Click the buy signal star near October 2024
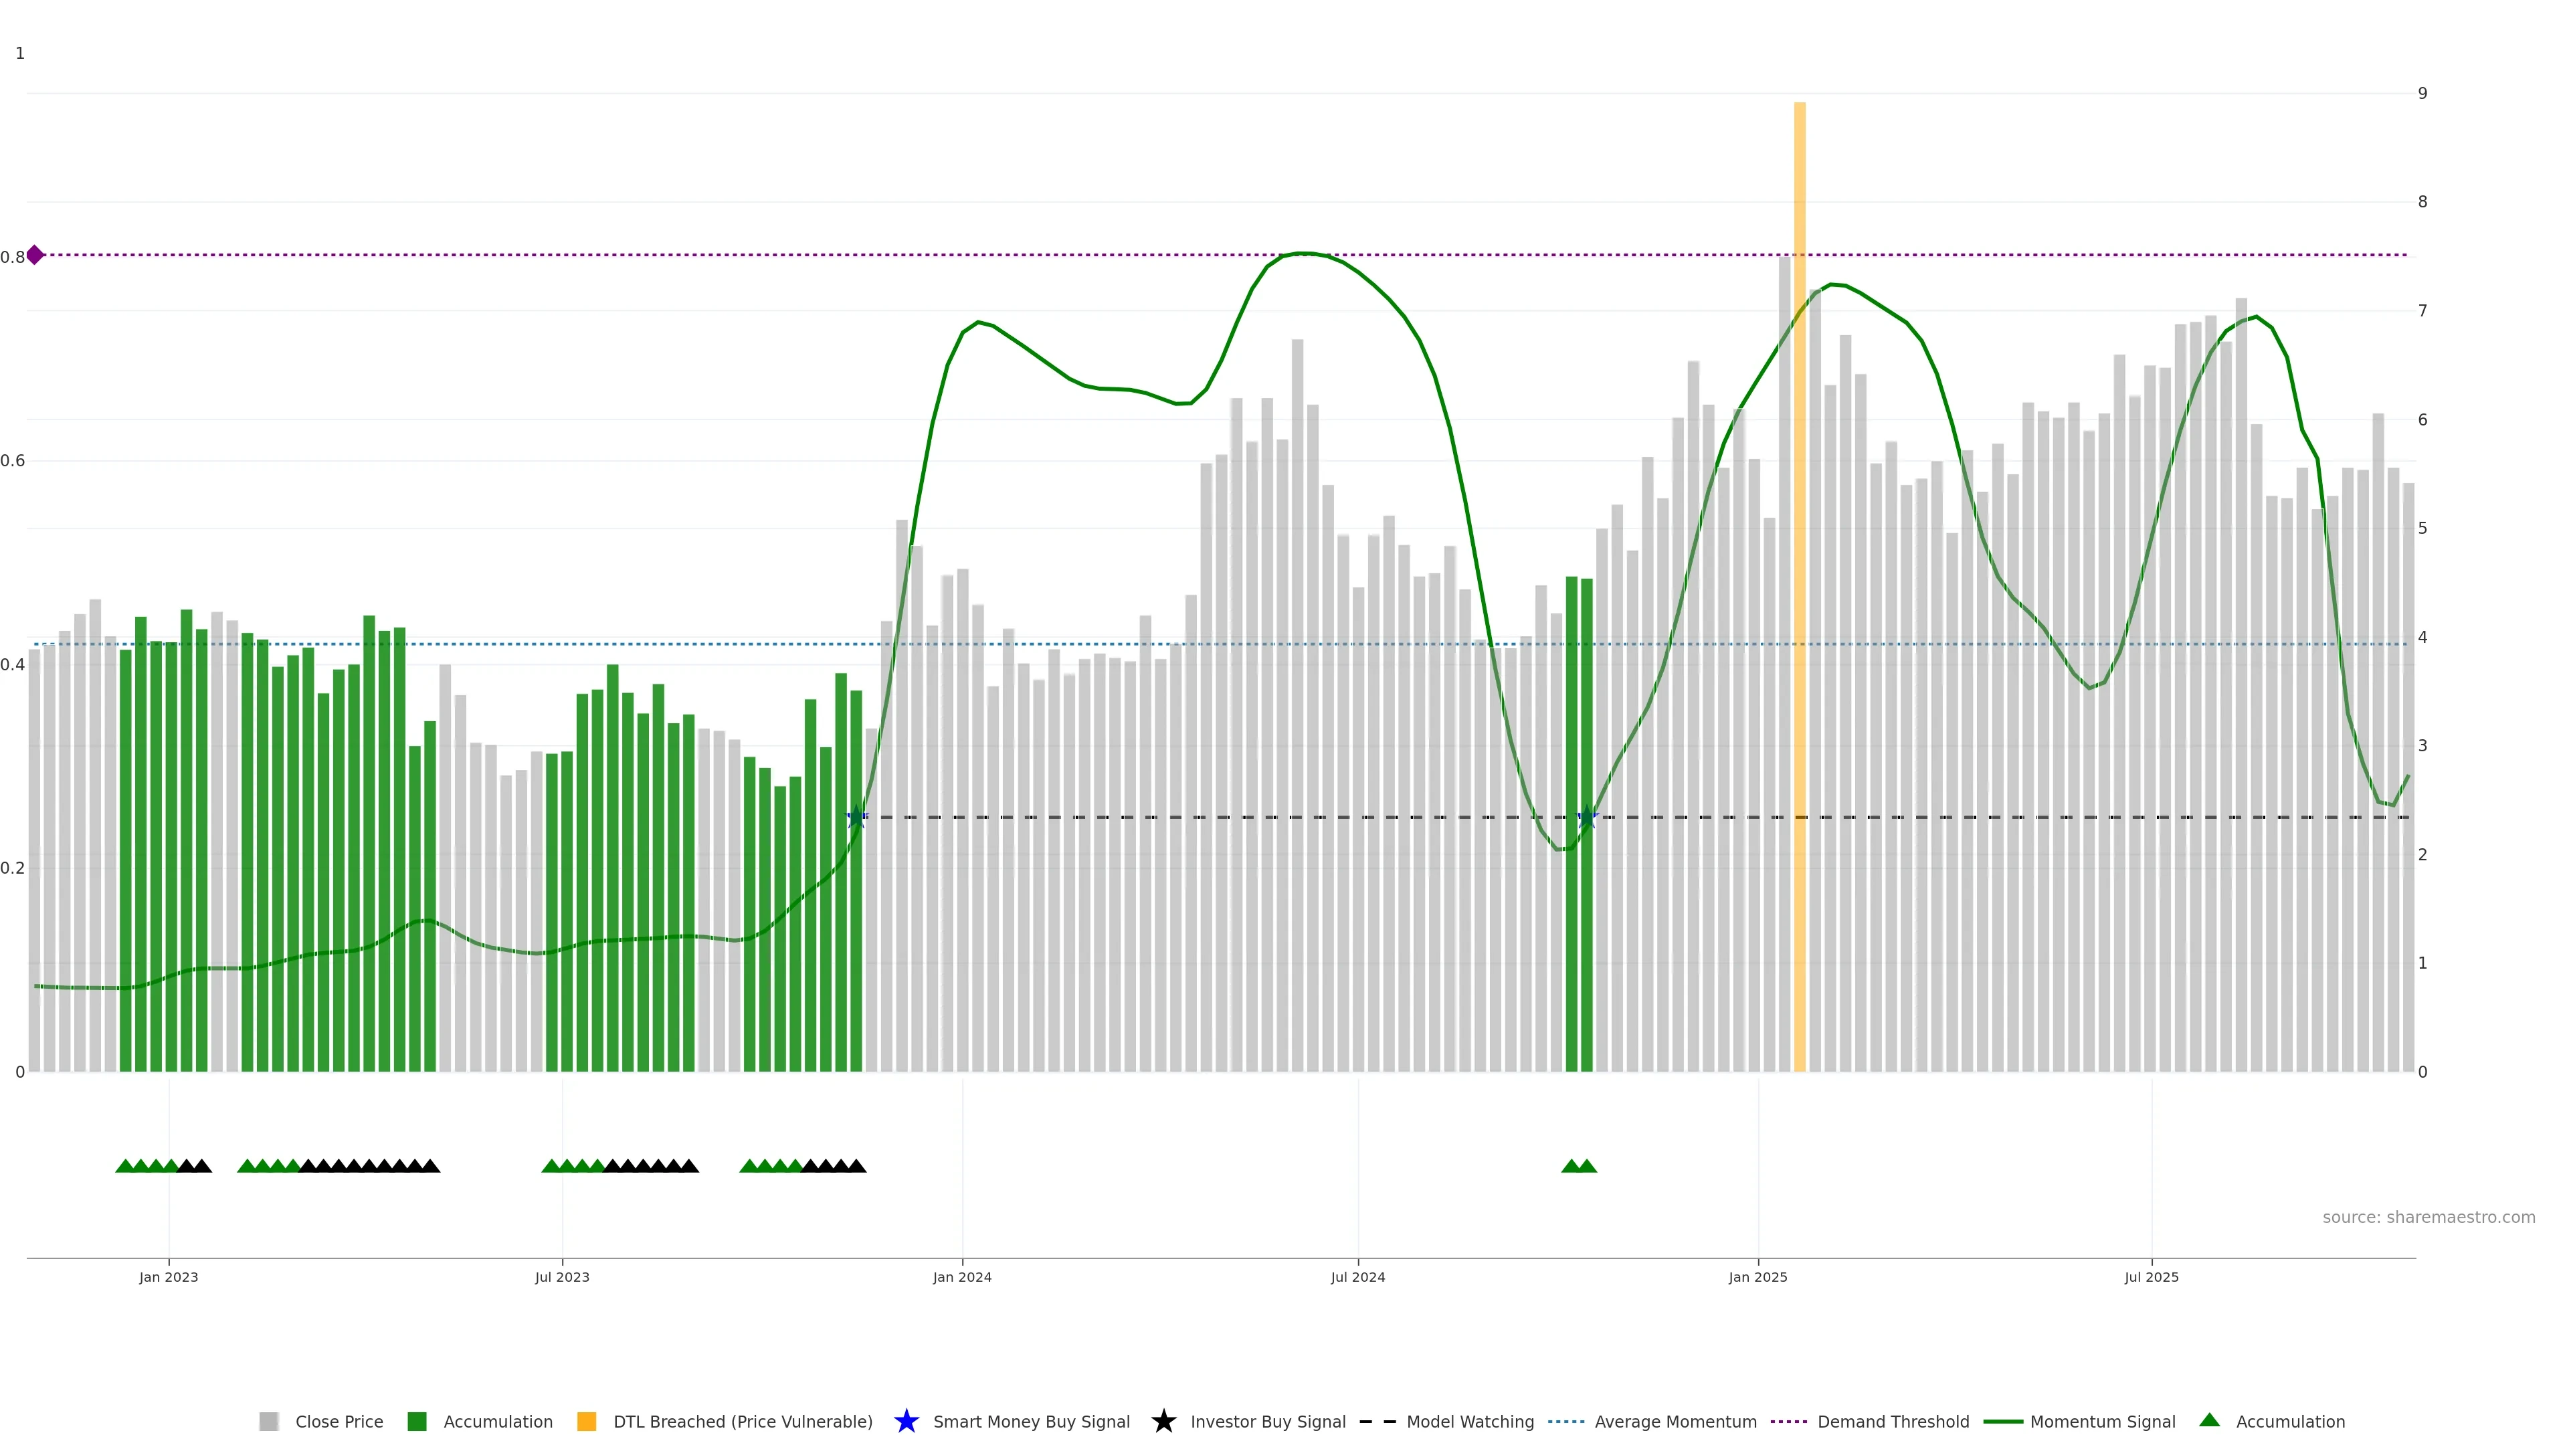Viewport: 2569px width, 1445px height. [1587, 817]
